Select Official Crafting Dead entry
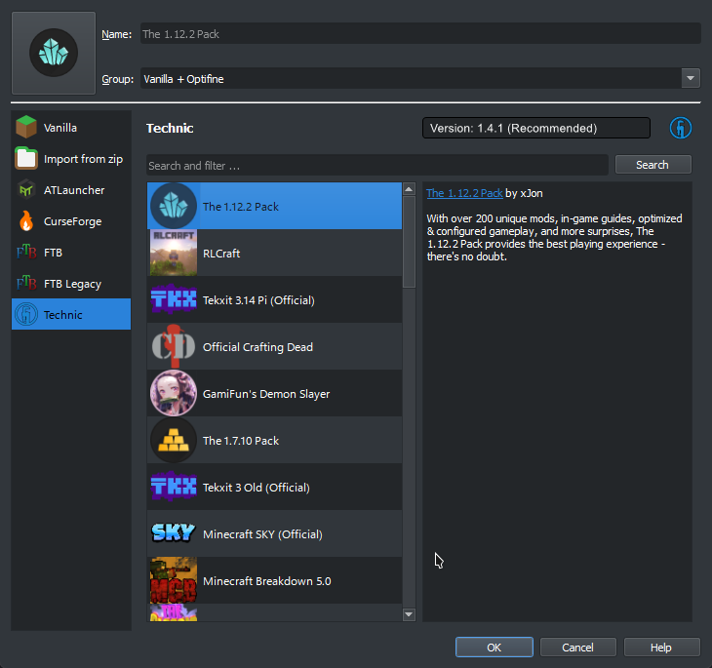This screenshot has height=668, width=712. coord(274,346)
